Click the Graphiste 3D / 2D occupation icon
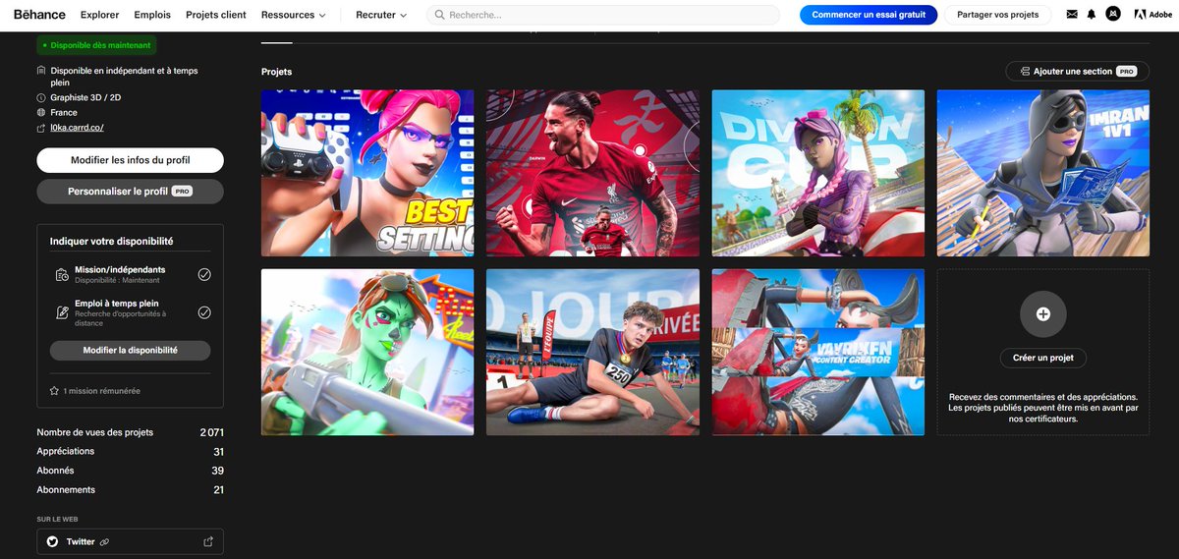 click(41, 98)
